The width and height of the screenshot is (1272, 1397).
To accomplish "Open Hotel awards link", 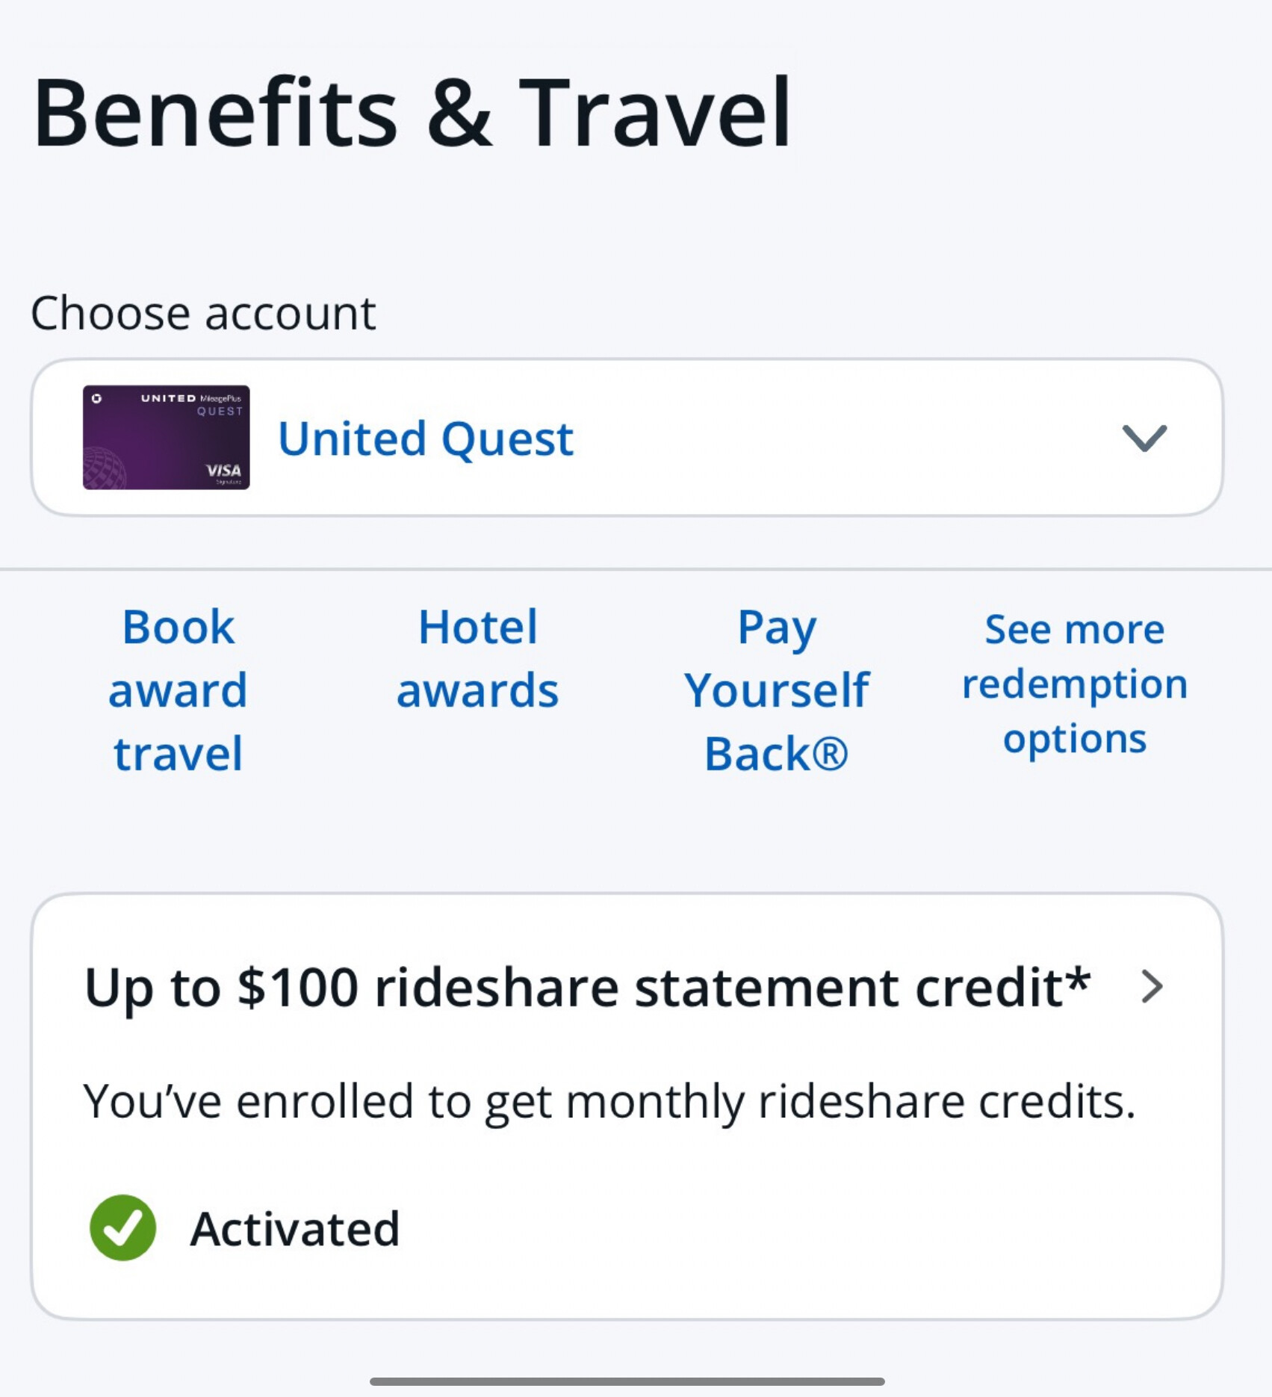I will 477,658.
